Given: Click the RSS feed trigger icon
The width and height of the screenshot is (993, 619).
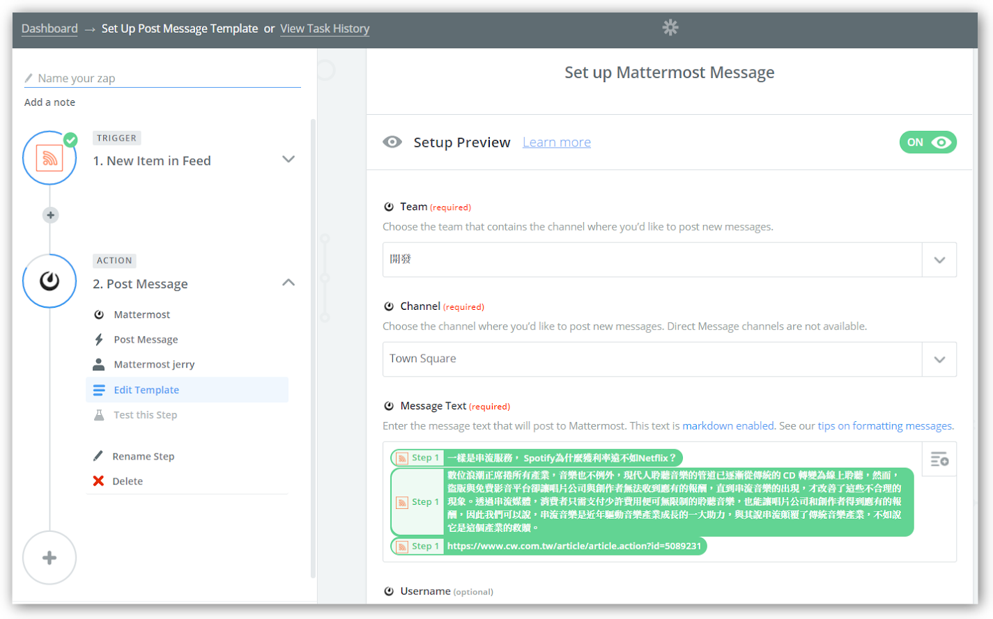Looking at the screenshot, I should coord(49,158).
